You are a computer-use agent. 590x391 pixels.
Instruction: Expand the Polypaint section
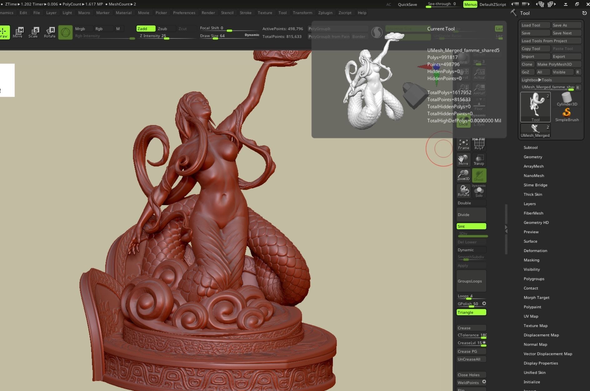pyautogui.click(x=532, y=307)
